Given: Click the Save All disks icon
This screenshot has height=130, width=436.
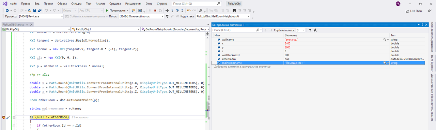Looking at the screenshot, I should click(x=40, y=11).
